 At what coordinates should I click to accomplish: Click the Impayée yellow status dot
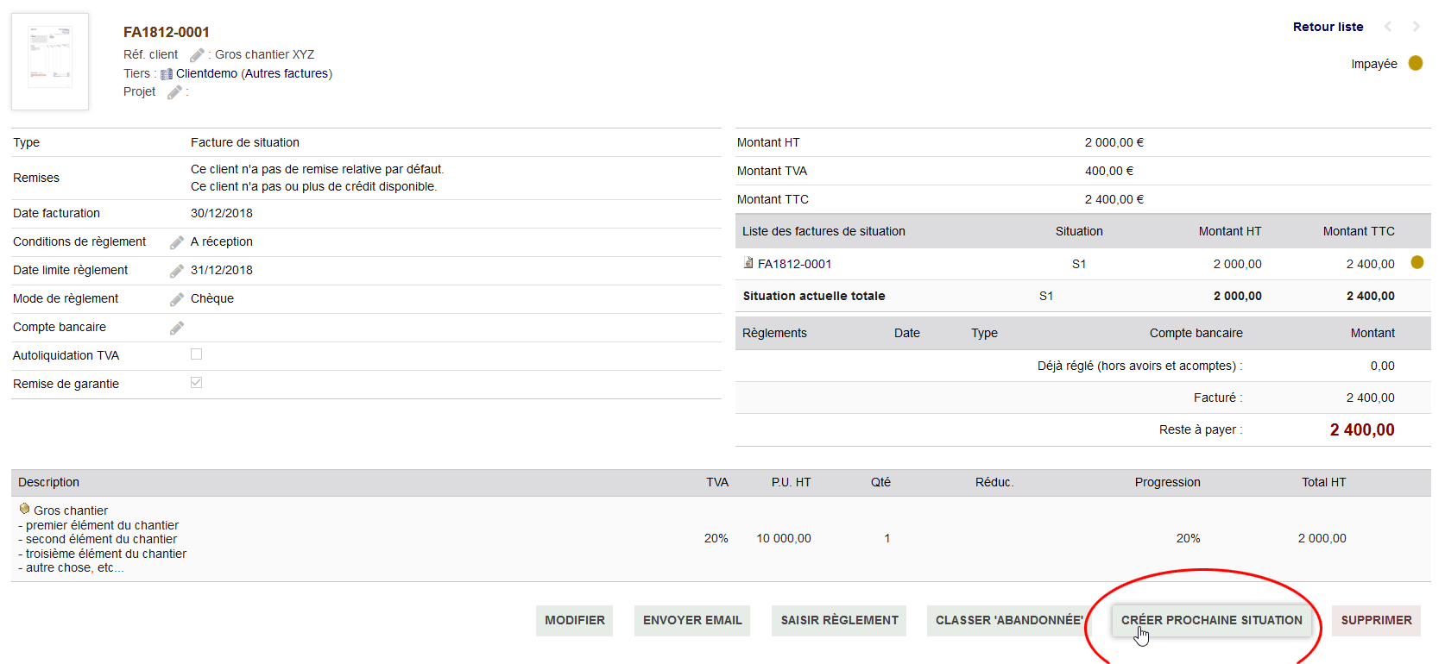click(x=1416, y=63)
